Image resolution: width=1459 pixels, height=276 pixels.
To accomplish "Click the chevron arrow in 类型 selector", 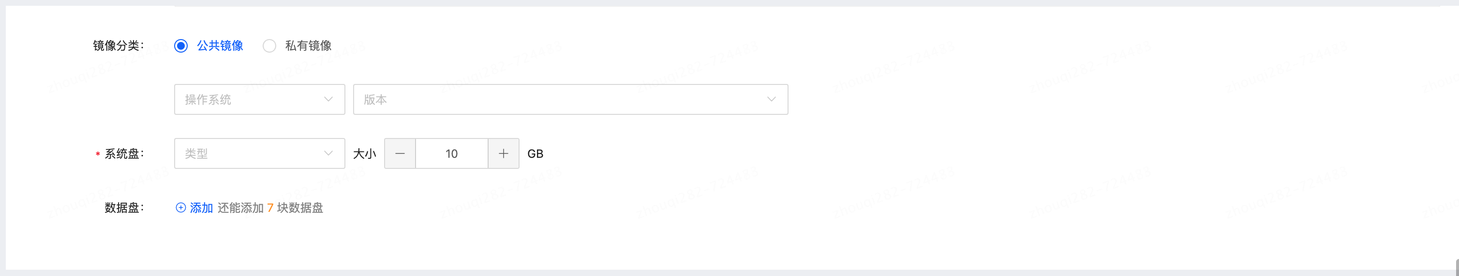I will pyautogui.click(x=328, y=153).
